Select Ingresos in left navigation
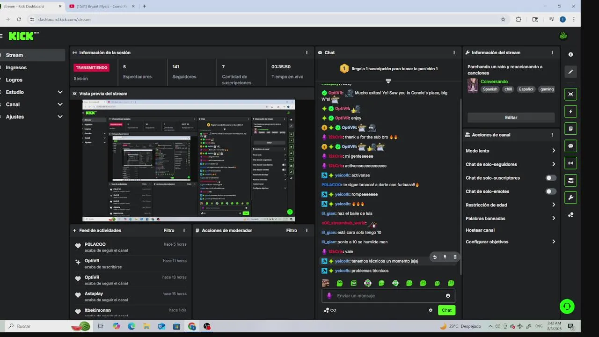 click(32, 67)
